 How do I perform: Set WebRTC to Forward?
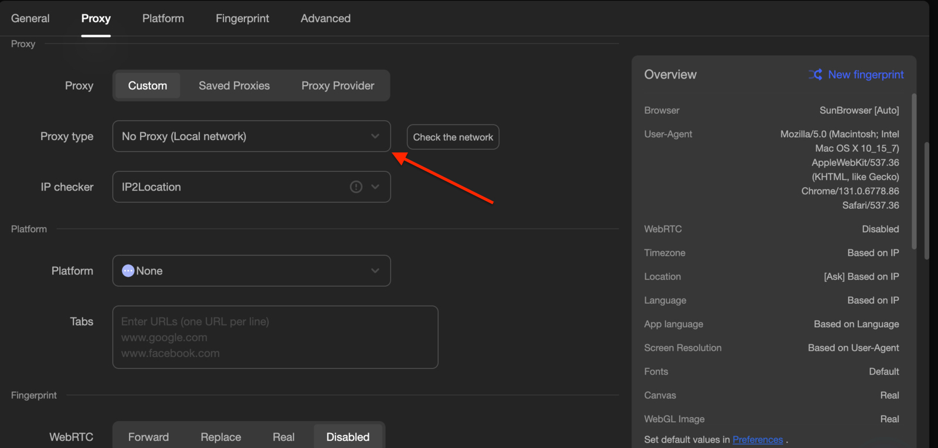pyautogui.click(x=148, y=437)
